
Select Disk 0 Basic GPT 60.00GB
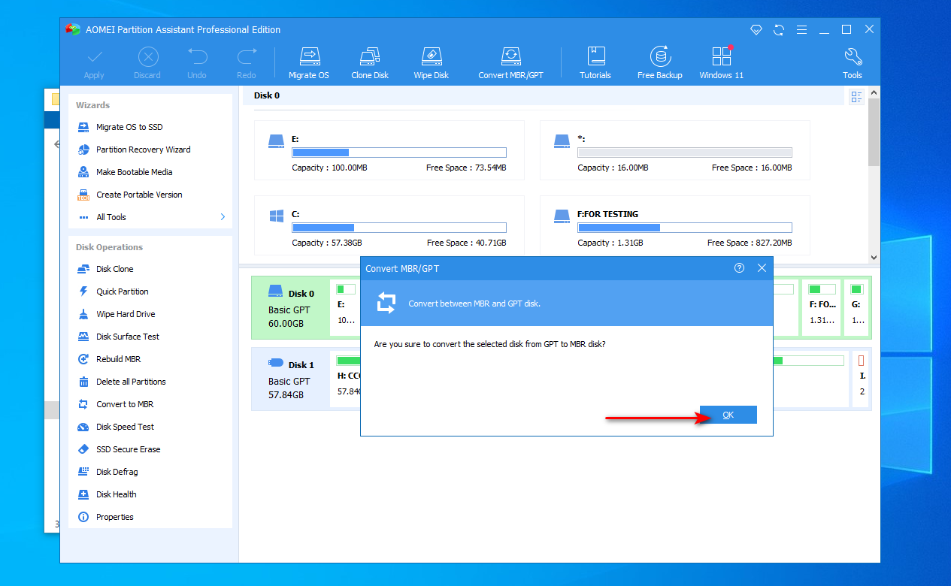click(x=290, y=308)
